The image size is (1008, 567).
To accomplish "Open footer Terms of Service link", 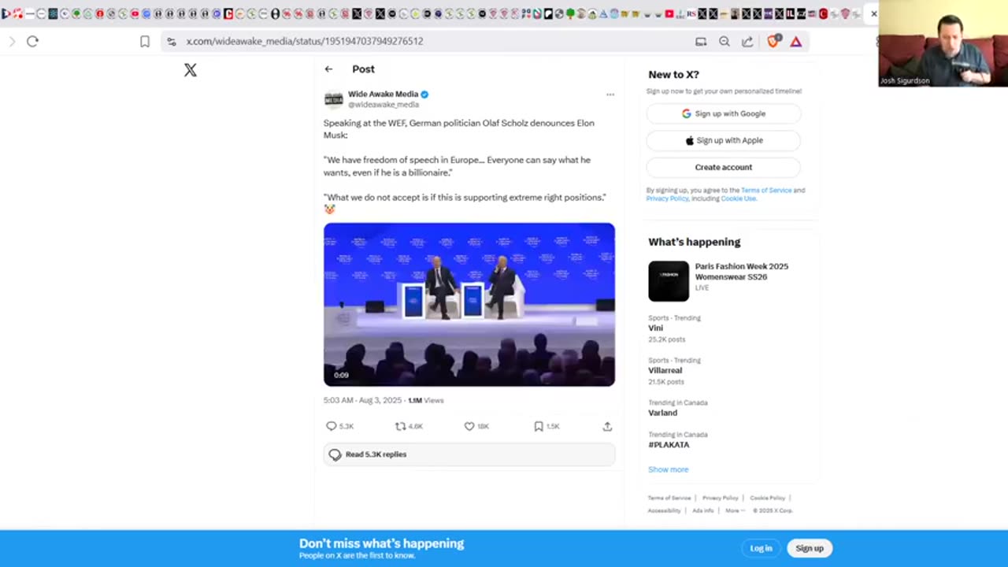I will (669, 498).
